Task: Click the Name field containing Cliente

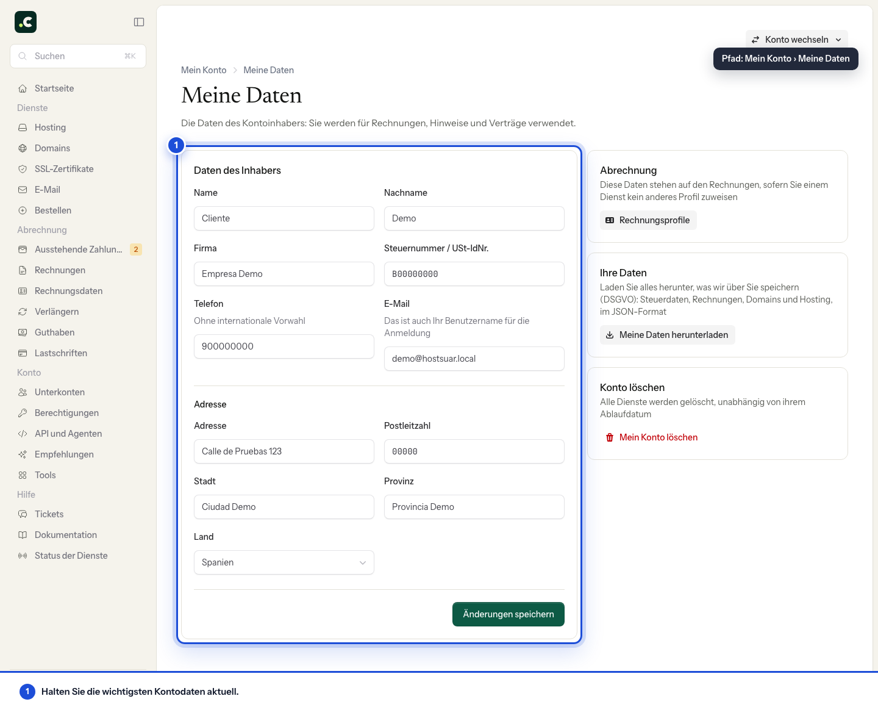Action: [284, 218]
